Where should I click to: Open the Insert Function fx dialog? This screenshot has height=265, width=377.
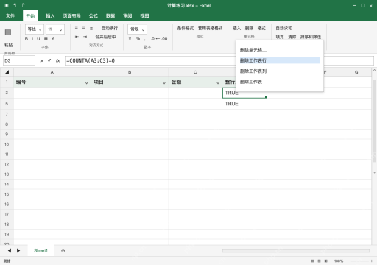coord(57,60)
